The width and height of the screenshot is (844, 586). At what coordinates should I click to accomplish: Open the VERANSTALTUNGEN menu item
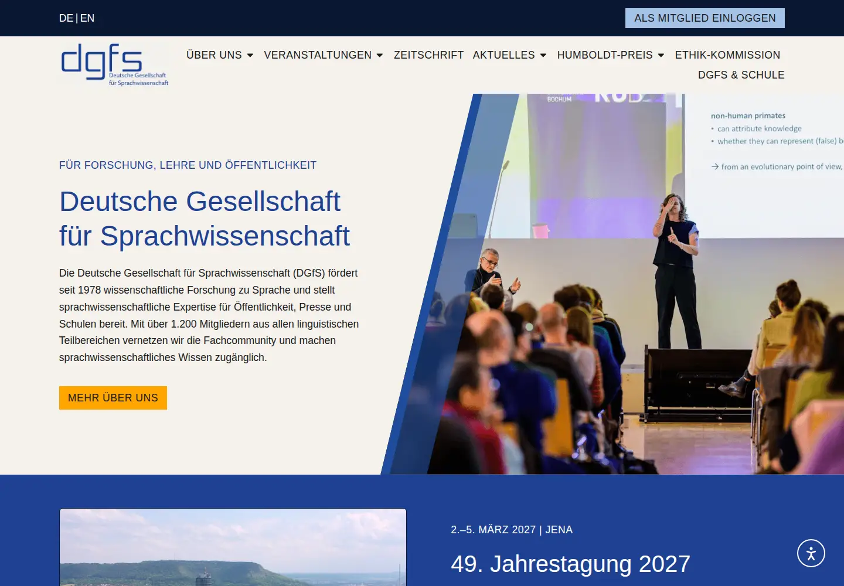pyautogui.click(x=318, y=55)
